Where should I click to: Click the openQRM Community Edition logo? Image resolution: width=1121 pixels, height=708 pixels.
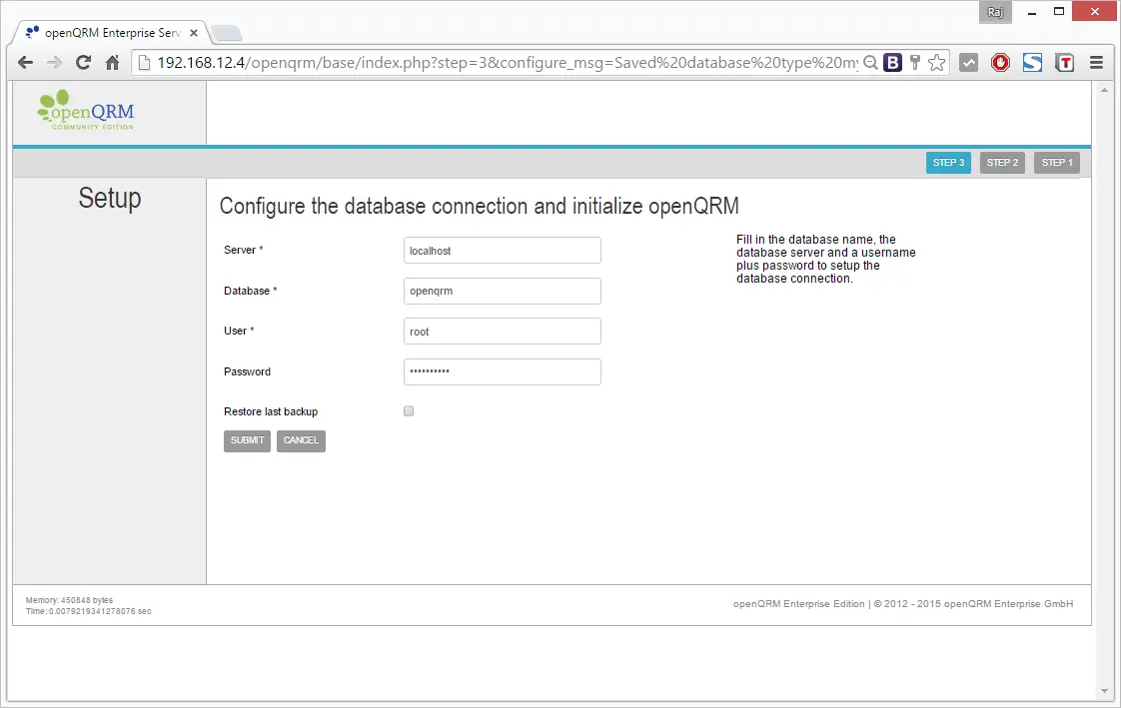pos(86,110)
